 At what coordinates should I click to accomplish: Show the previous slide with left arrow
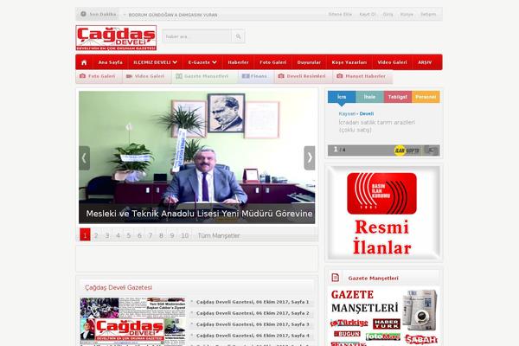coord(84,158)
